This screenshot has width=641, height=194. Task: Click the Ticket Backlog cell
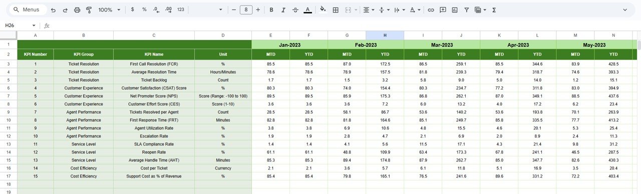coord(154,80)
